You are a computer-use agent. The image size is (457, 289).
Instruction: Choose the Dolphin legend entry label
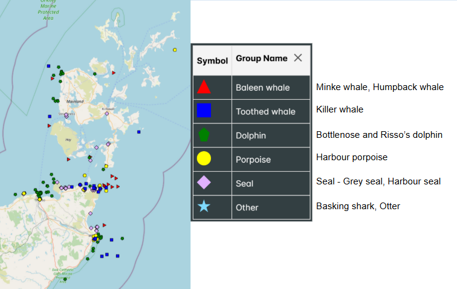tap(250, 135)
